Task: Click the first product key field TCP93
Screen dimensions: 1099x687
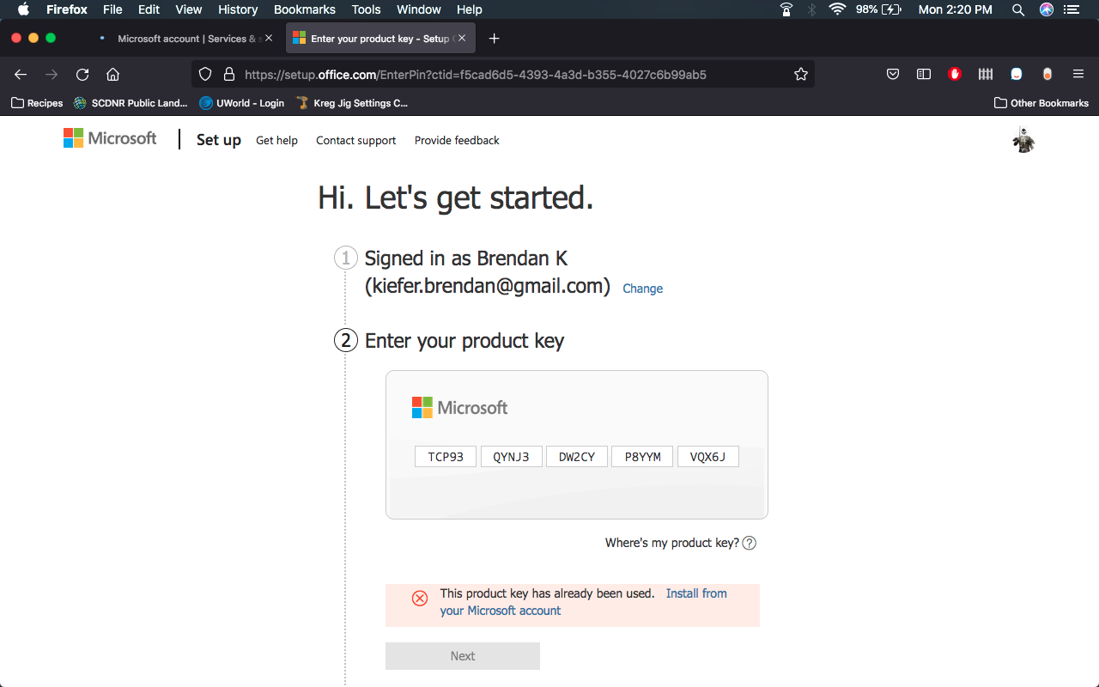Action: (x=446, y=457)
